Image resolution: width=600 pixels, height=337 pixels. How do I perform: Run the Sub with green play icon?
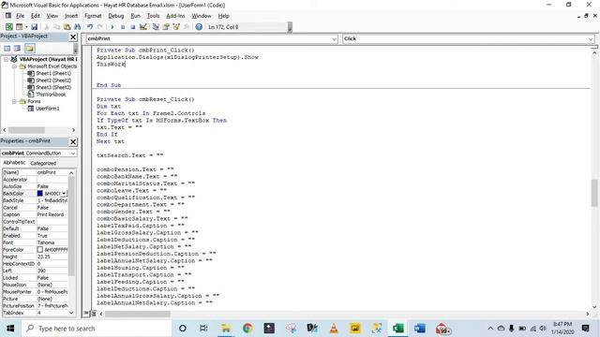(x=112, y=27)
